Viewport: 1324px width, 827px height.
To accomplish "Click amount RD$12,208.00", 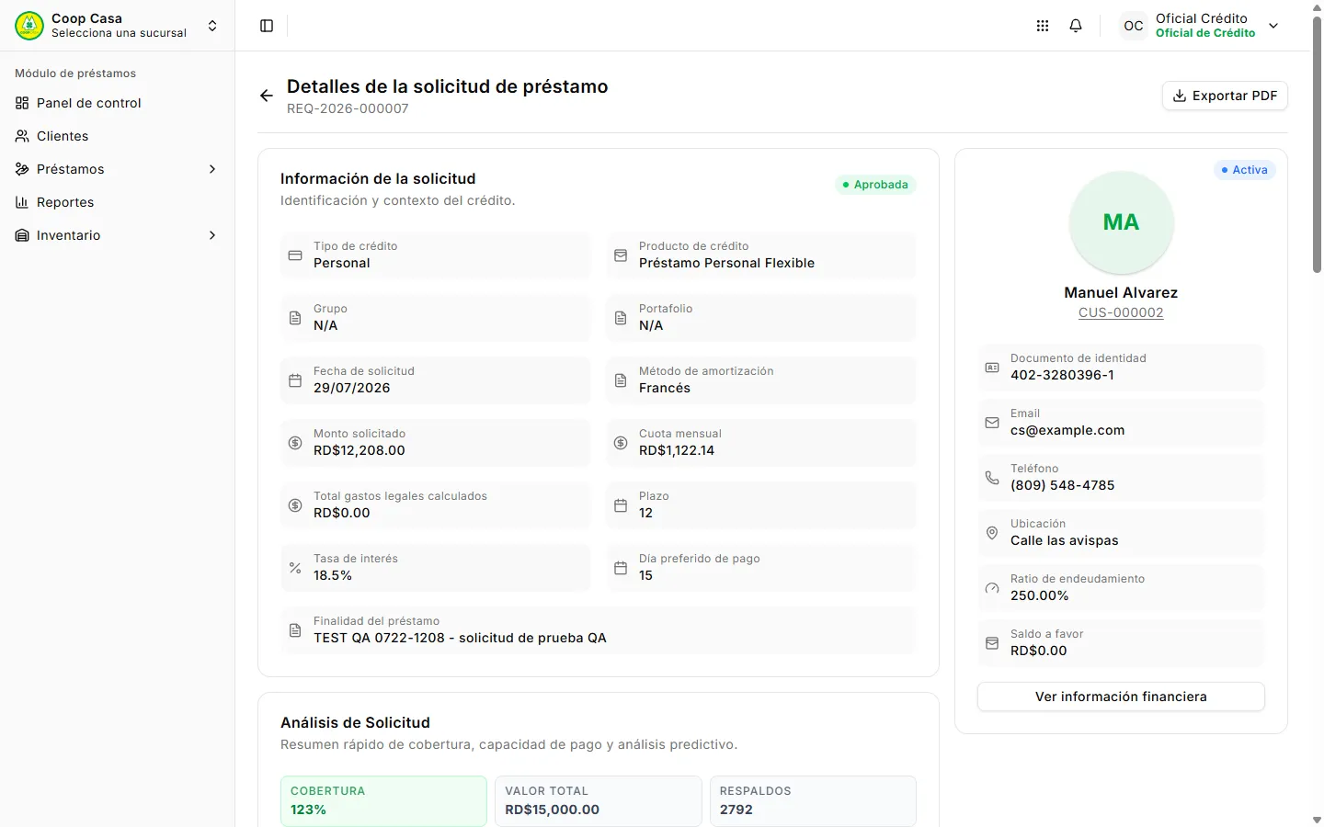I will tap(360, 450).
